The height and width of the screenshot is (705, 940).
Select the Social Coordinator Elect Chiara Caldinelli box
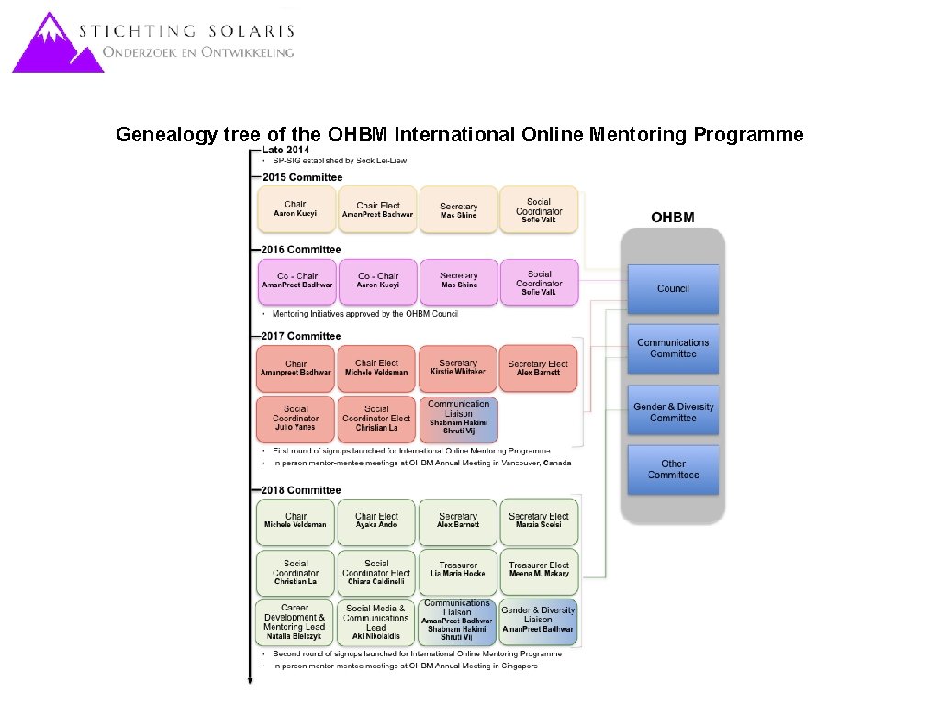tap(376, 573)
